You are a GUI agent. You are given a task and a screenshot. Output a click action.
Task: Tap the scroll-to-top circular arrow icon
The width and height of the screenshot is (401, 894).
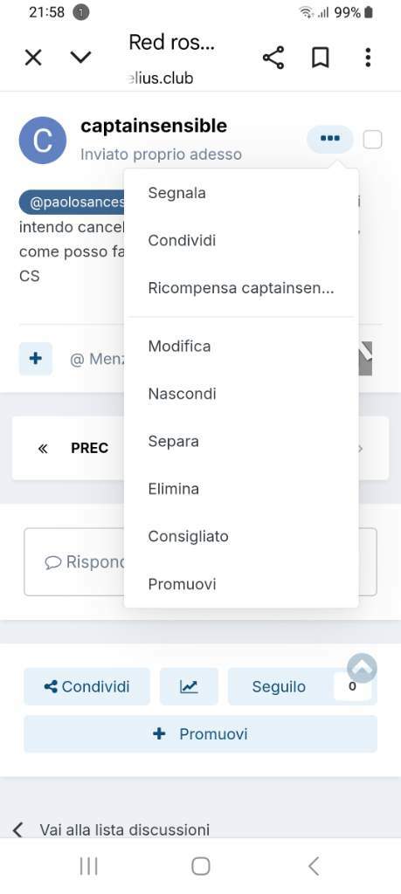362,668
